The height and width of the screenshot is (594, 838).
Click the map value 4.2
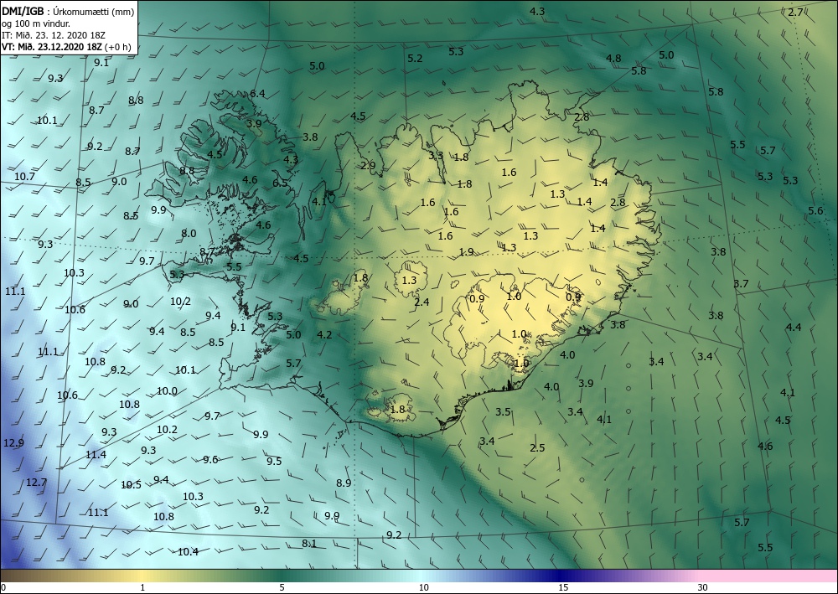tap(324, 335)
